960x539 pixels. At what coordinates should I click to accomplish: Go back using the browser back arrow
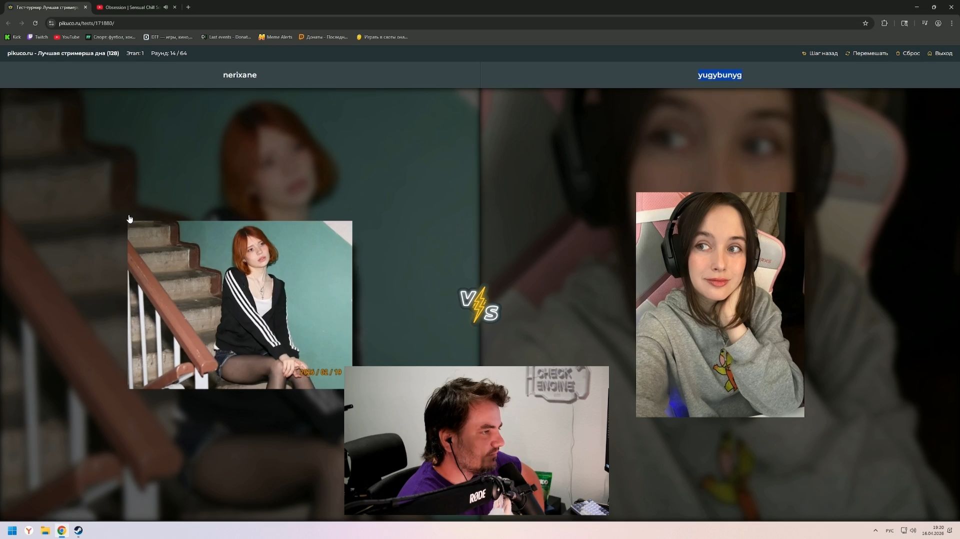pyautogui.click(x=8, y=23)
